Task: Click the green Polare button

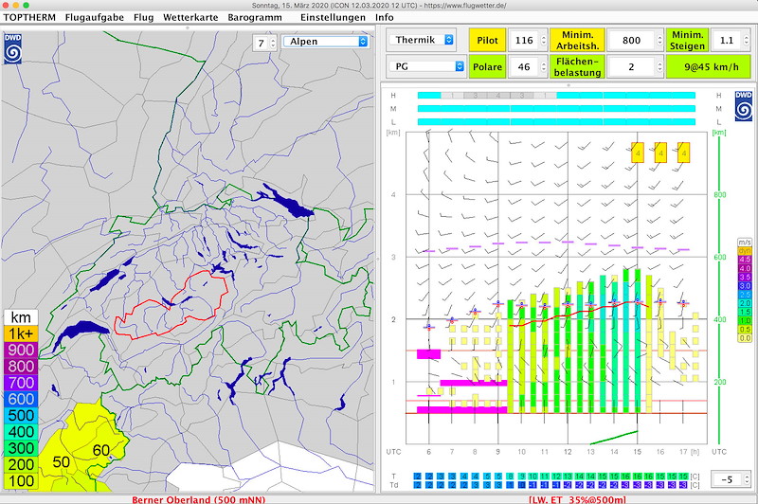Action: pyautogui.click(x=487, y=66)
